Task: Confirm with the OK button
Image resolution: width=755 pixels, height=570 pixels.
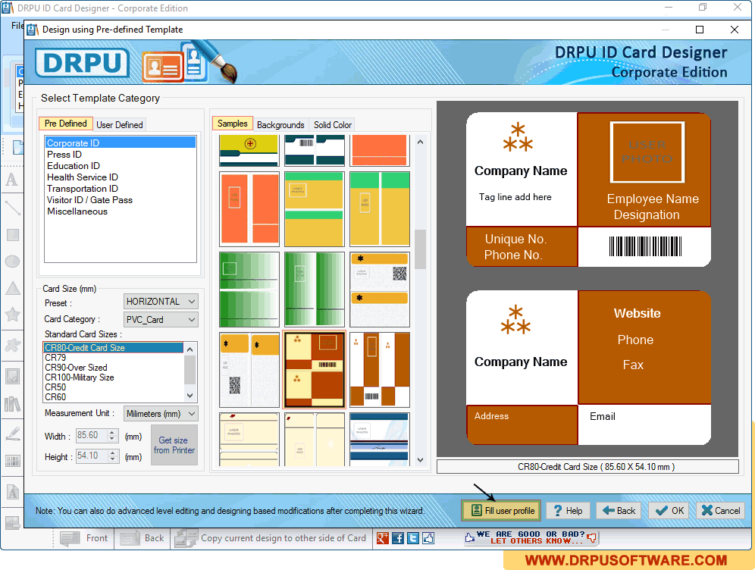Action: click(x=669, y=511)
